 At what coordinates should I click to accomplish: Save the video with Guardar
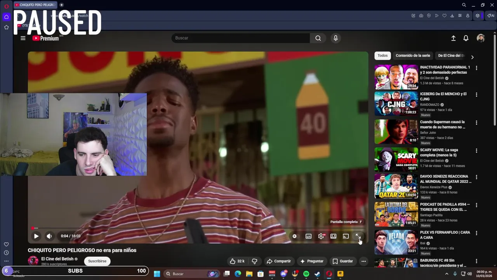[343, 261]
